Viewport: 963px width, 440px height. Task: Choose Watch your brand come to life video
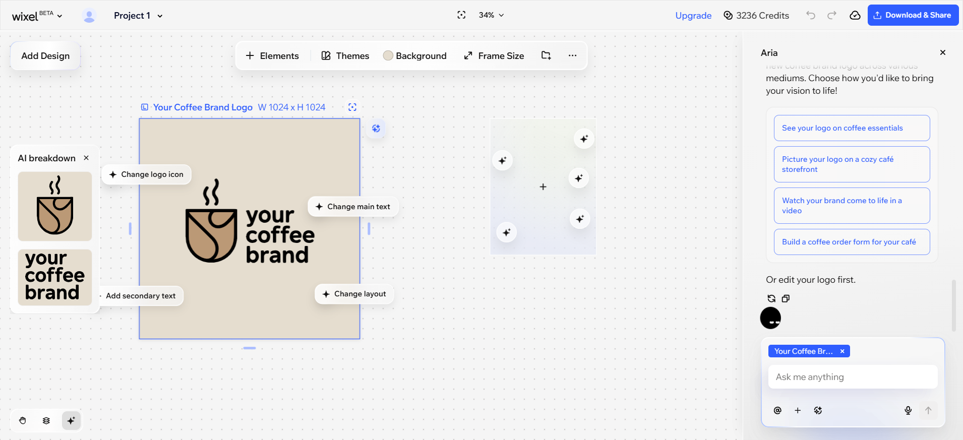click(852, 206)
